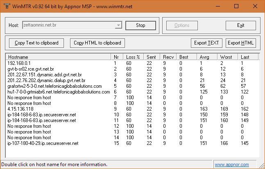Image resolution: width=265 pixels, height=169 pixels.
Task: Click the greyed-out Options button
Action: 182,25
